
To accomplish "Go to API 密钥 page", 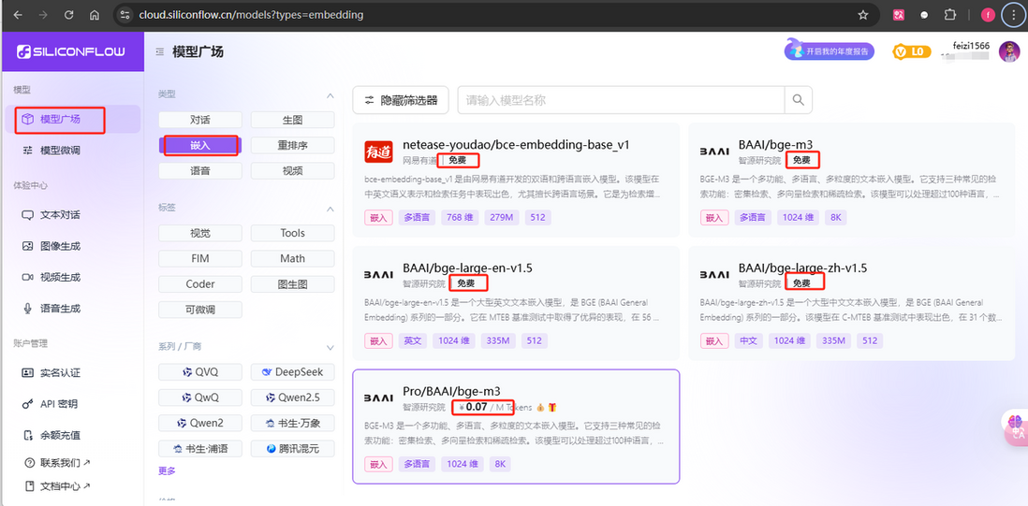I will coord(58,404).
